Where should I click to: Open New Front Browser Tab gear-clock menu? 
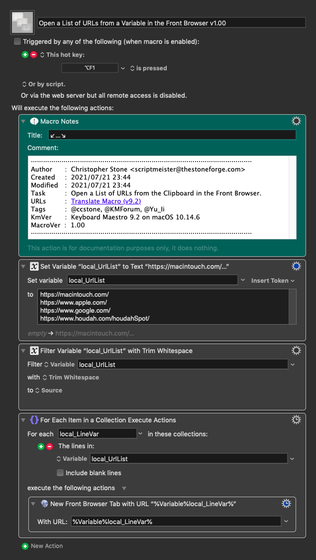pos(287,503)
